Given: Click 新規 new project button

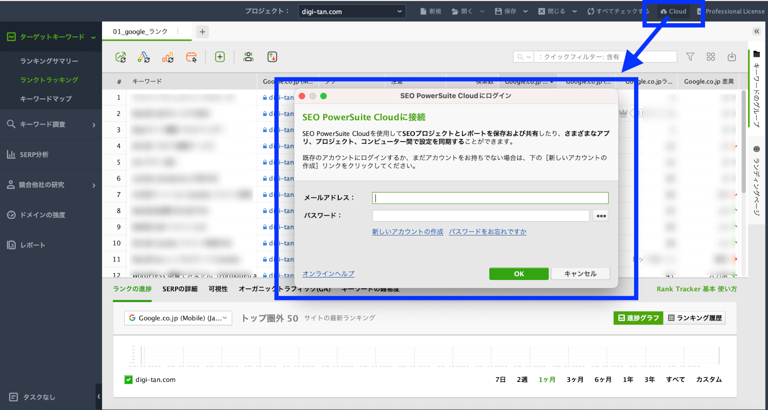Looking at the screenshot, I should point(430,11).
